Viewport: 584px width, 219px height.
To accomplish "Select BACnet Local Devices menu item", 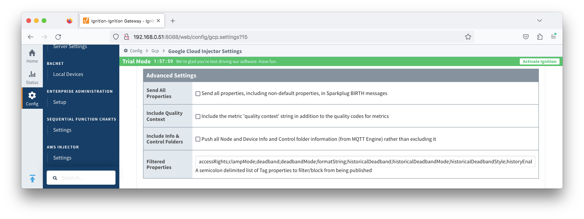I will tap(68, 74).
